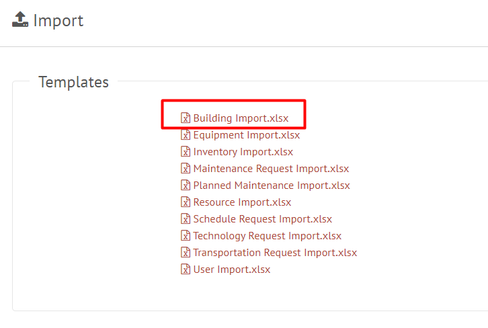Image resolution: width=488 pixels, height=328 pixels.
Task: Click the Excel icon beside Schedule Request Import.xlsx
Action: click(x=186, y=218)
